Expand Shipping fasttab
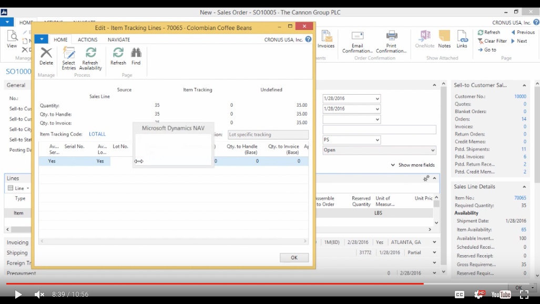540x304 pixels. [x=17, y=252]
